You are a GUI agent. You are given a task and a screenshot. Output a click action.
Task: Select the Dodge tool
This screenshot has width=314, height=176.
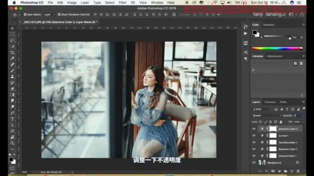tap(12, 107)
